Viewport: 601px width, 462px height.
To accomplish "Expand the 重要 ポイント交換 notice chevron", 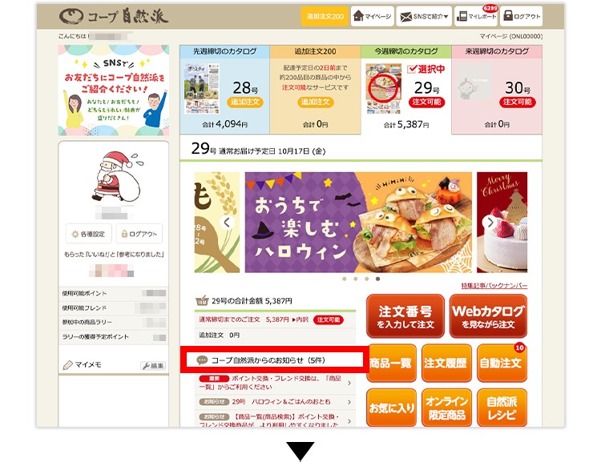I will tap(349, 383).
